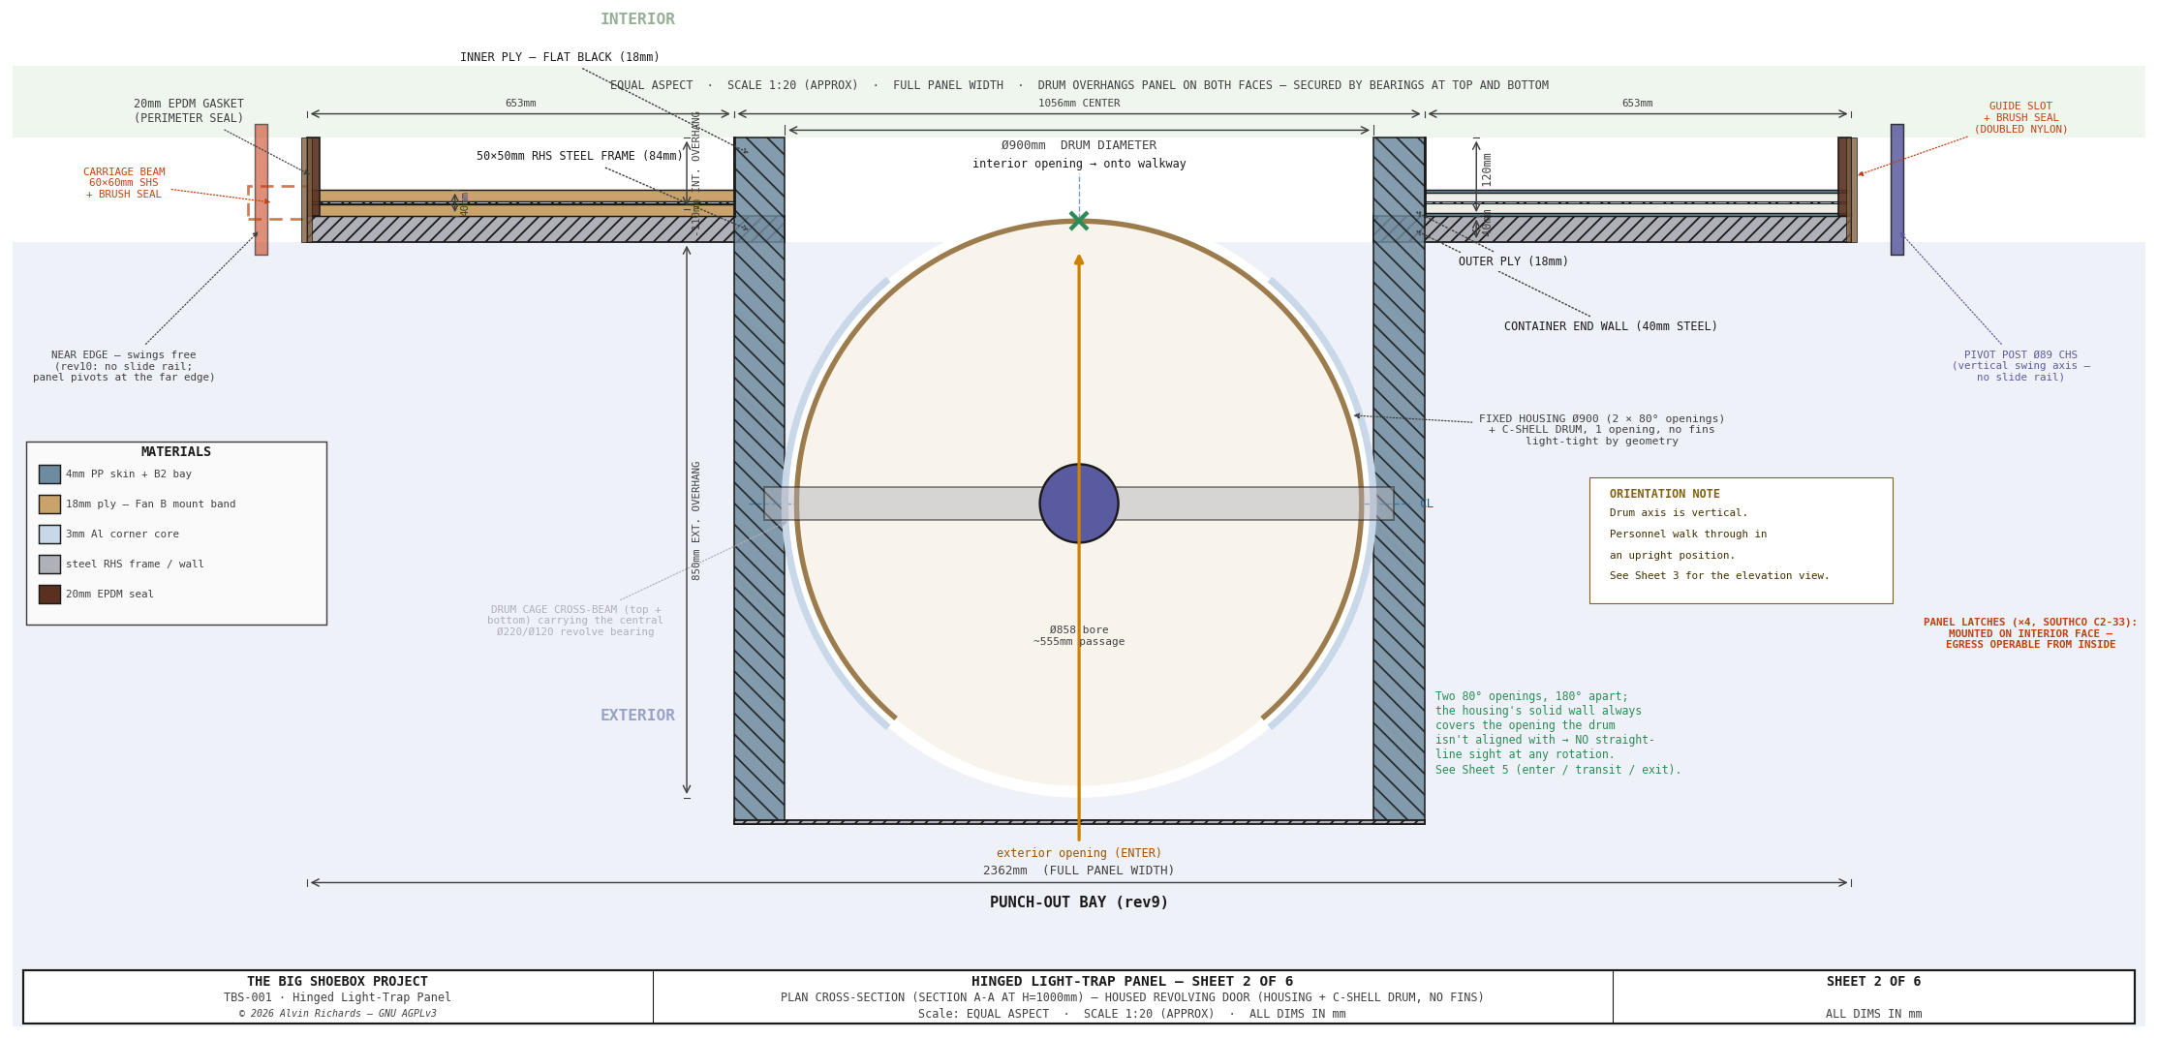Image resolution: width=2158 pixels, height=1039 pixels.
Task: Click the 20mm EPDM seal legend swatch
Action: click(49, 595)
